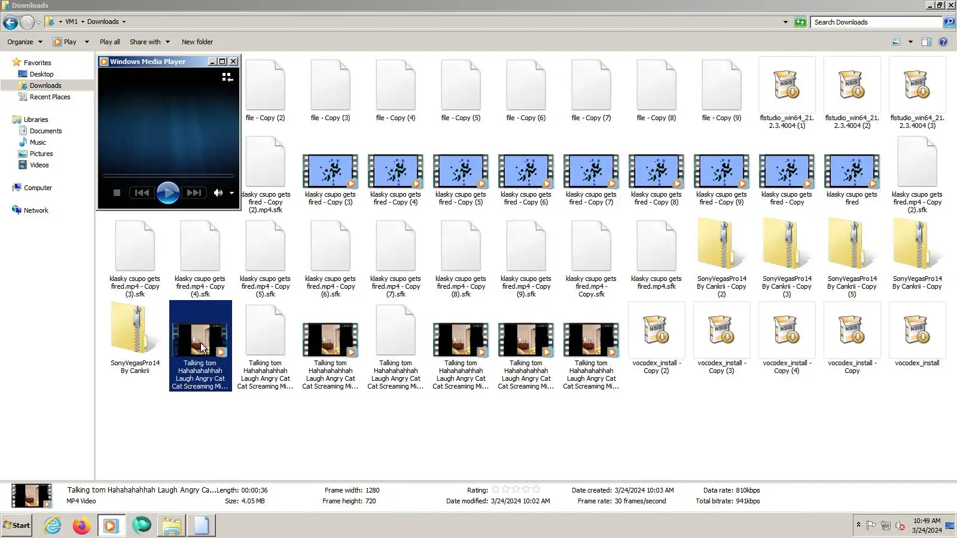957x538 pixels.
Task: Go forward in Explorer navigation
Action: tap(27, 22)
